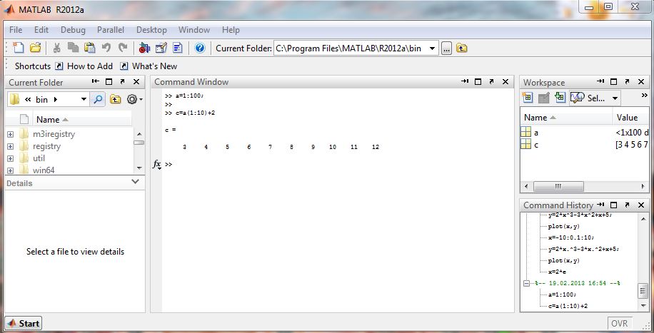This screenshot has width=654, height=333.
Task: Click the Command Window prompt input area
Action: [342, 164]
